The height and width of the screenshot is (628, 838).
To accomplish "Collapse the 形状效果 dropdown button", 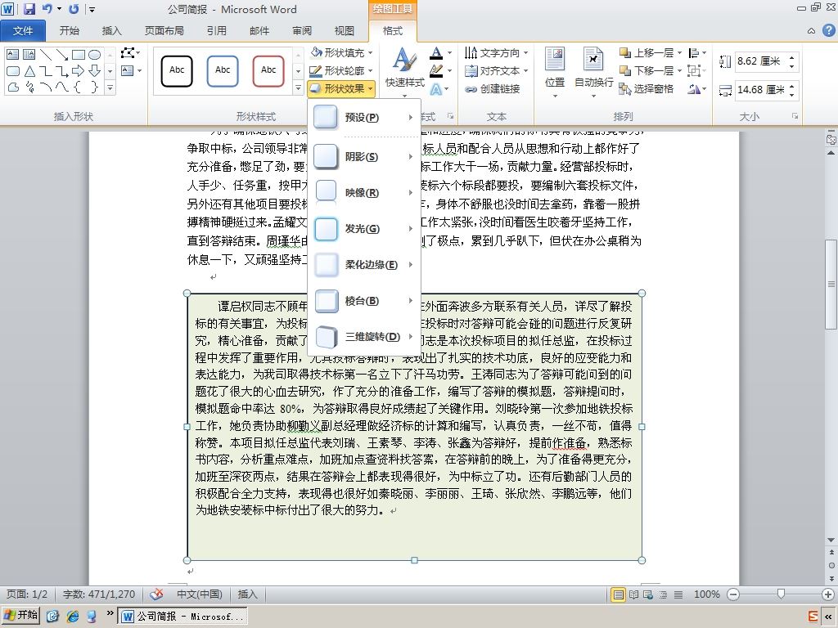I will tap(341, 88).
